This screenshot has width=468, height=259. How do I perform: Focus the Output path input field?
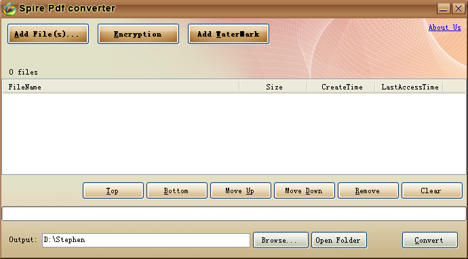pyautogui.click(x=146, y=240)
